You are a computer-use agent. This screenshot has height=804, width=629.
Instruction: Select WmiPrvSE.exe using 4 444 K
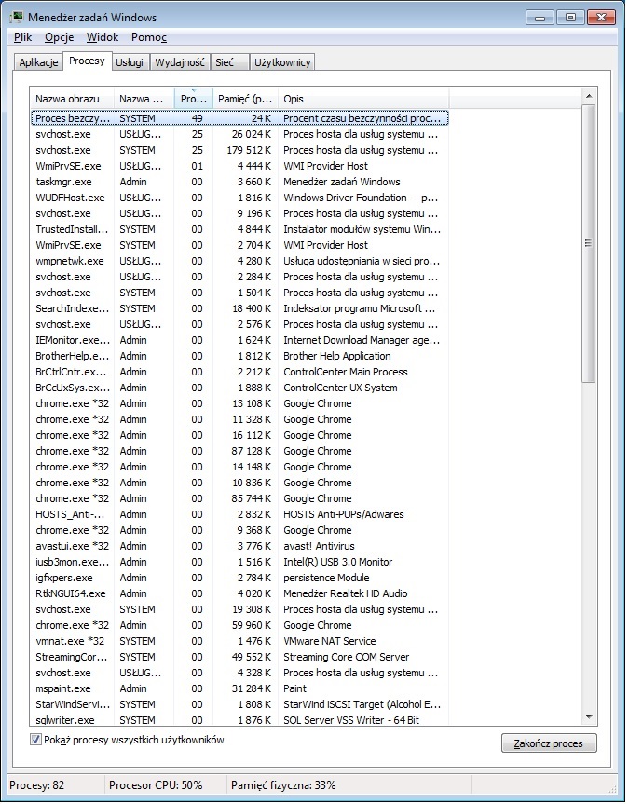(x=239, y=166)
